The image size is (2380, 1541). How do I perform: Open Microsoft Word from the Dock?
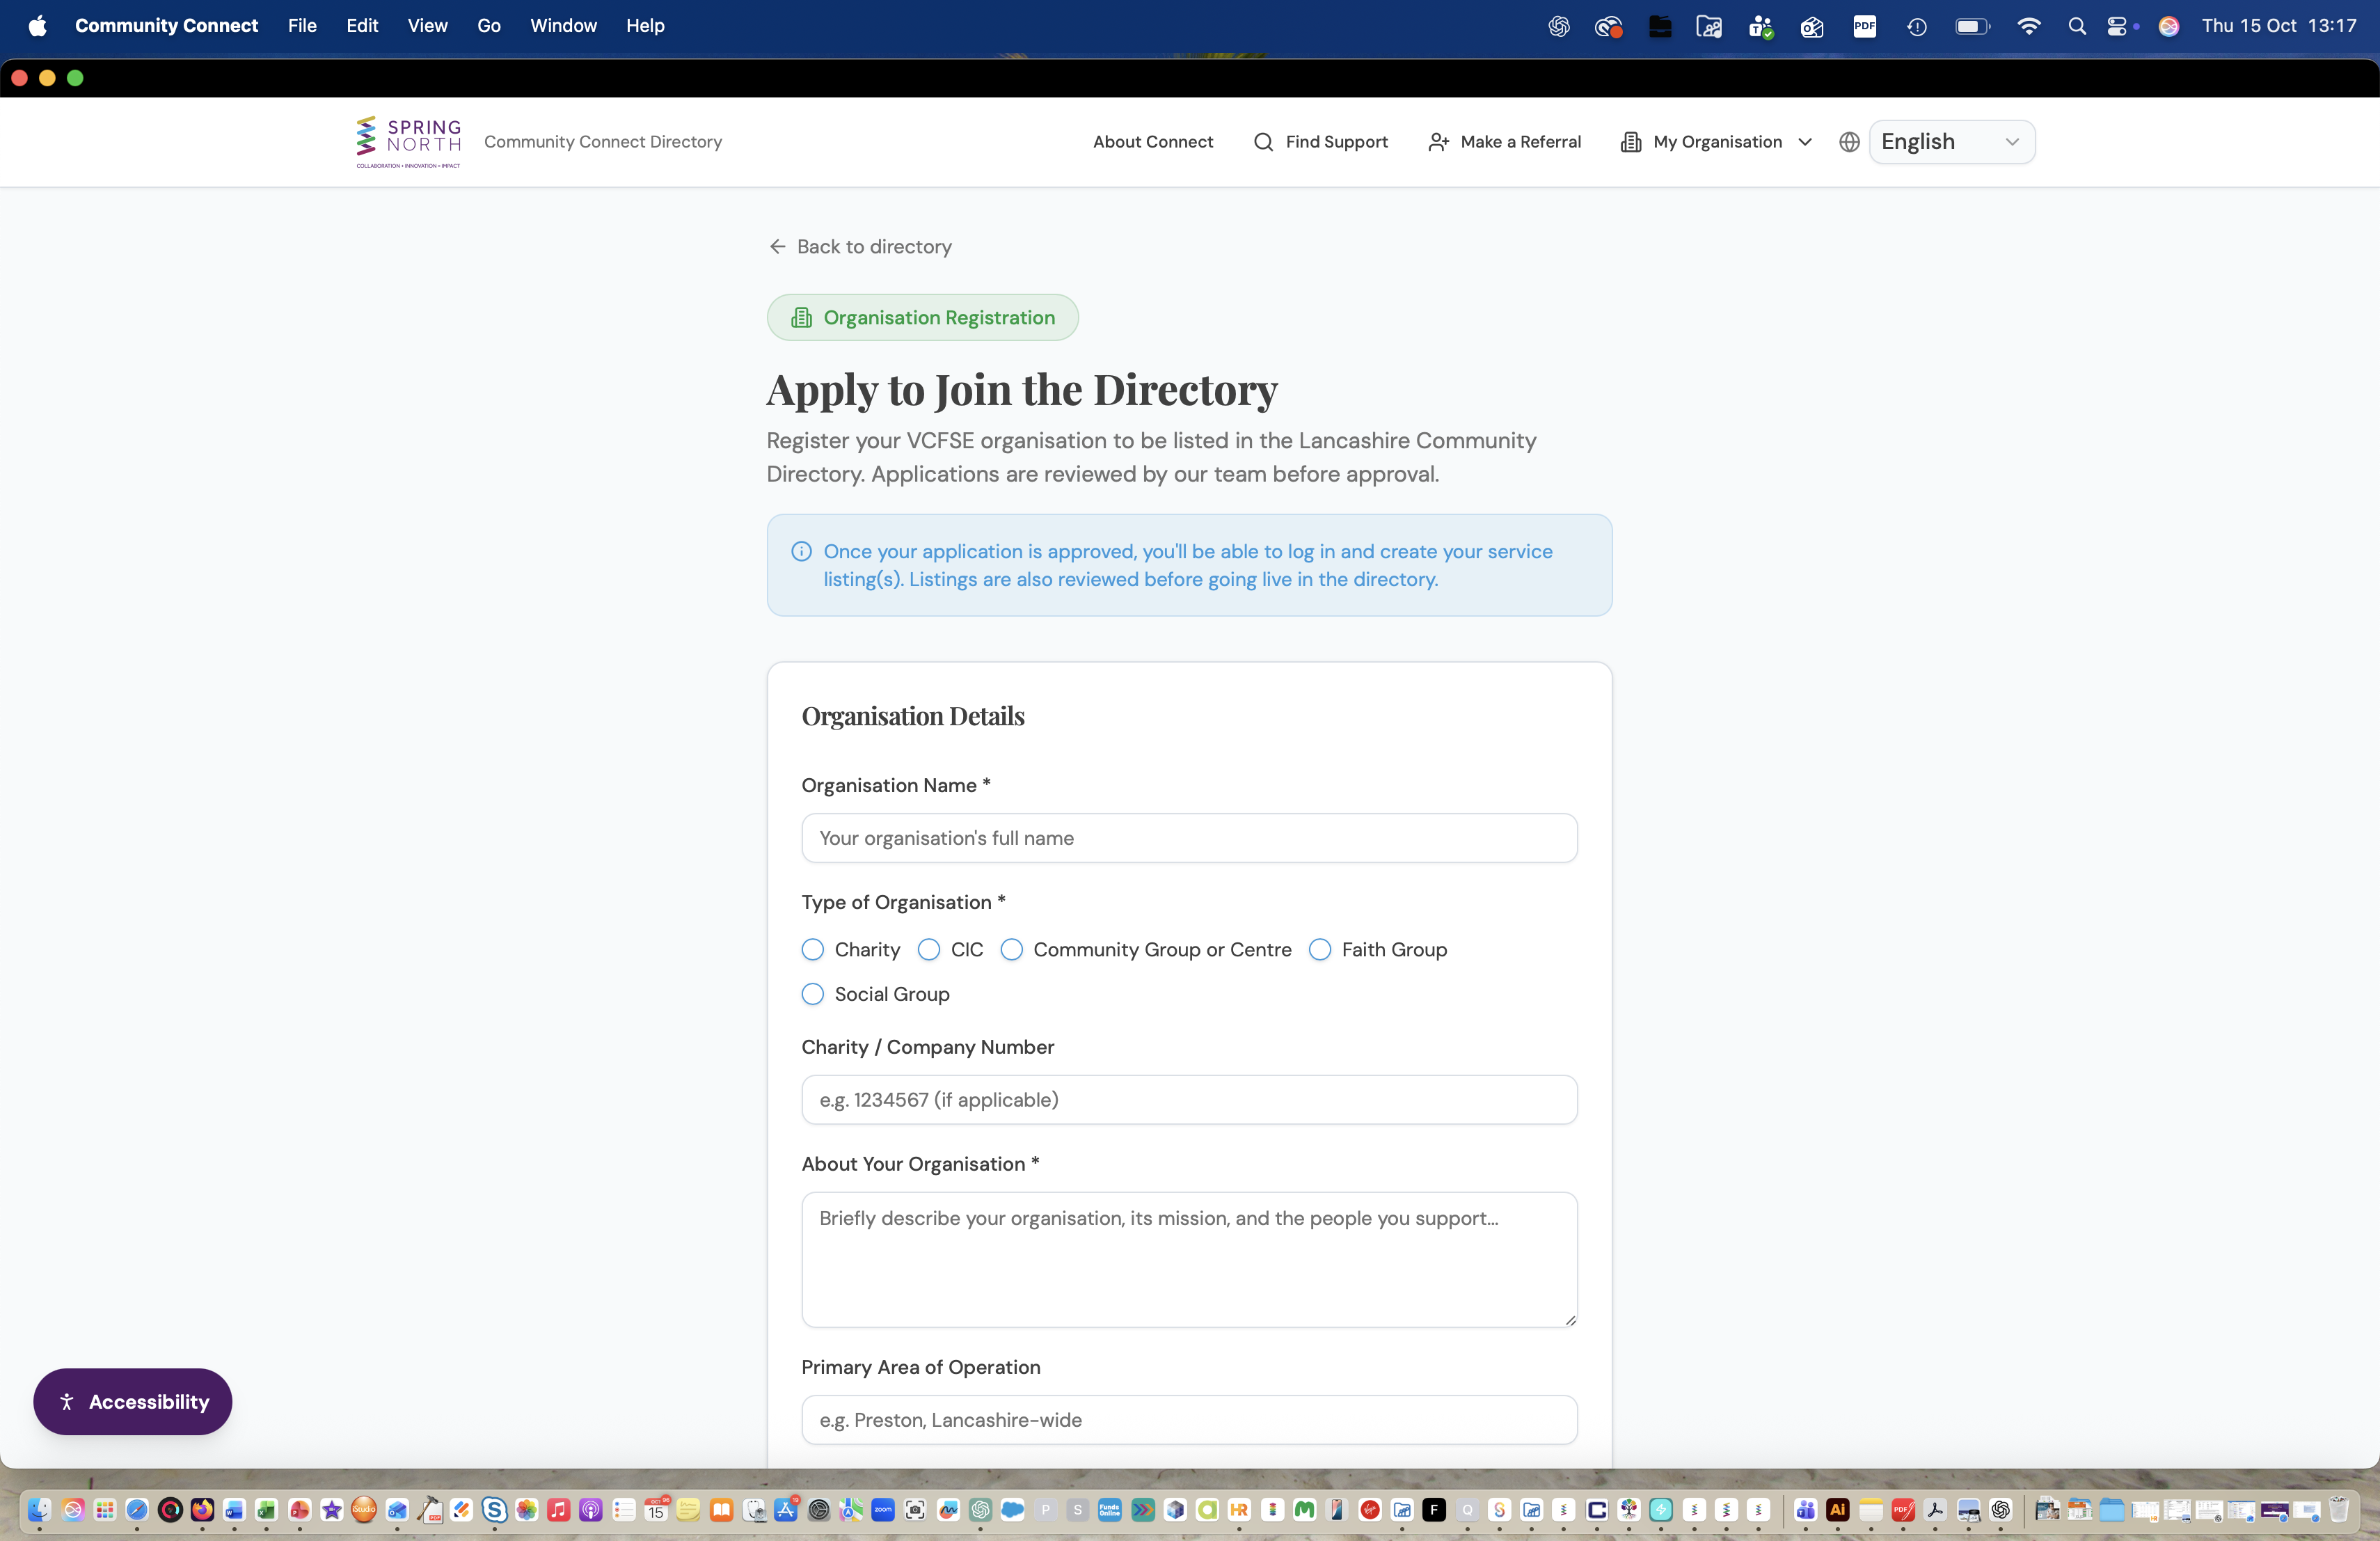click(234, 1509)
